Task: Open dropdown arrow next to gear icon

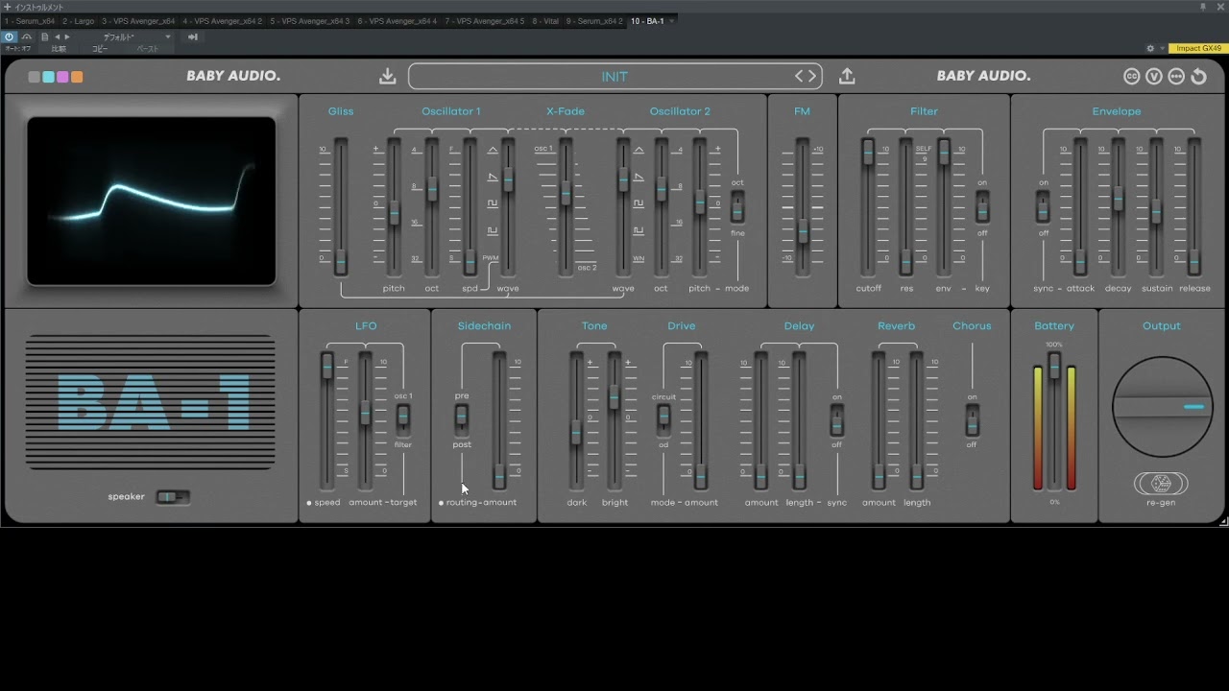Action: (1162, 48)
